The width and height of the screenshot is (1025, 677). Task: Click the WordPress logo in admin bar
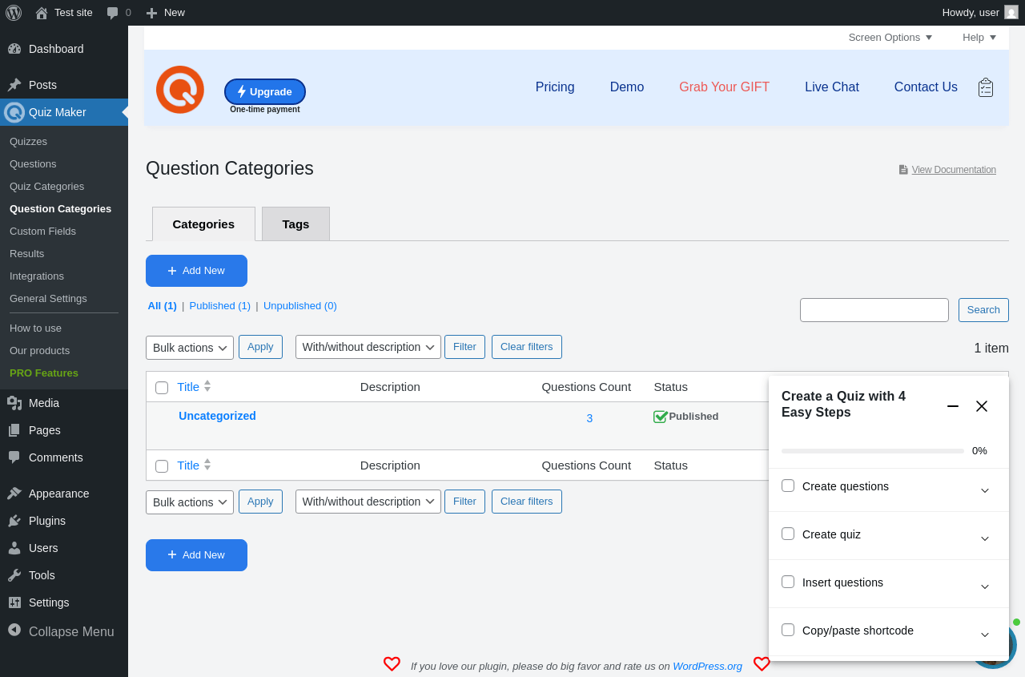14,12
